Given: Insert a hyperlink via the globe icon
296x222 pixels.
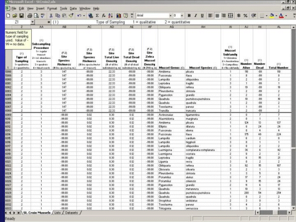Looking at the screenshot, I should pyautogui.click(x=91, y=16).
